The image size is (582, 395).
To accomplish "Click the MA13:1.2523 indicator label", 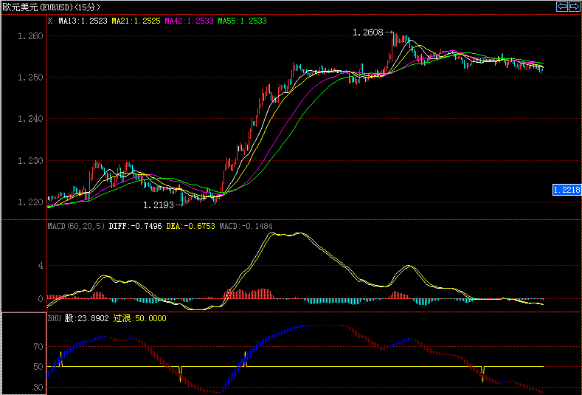I will tap(83, 21).
